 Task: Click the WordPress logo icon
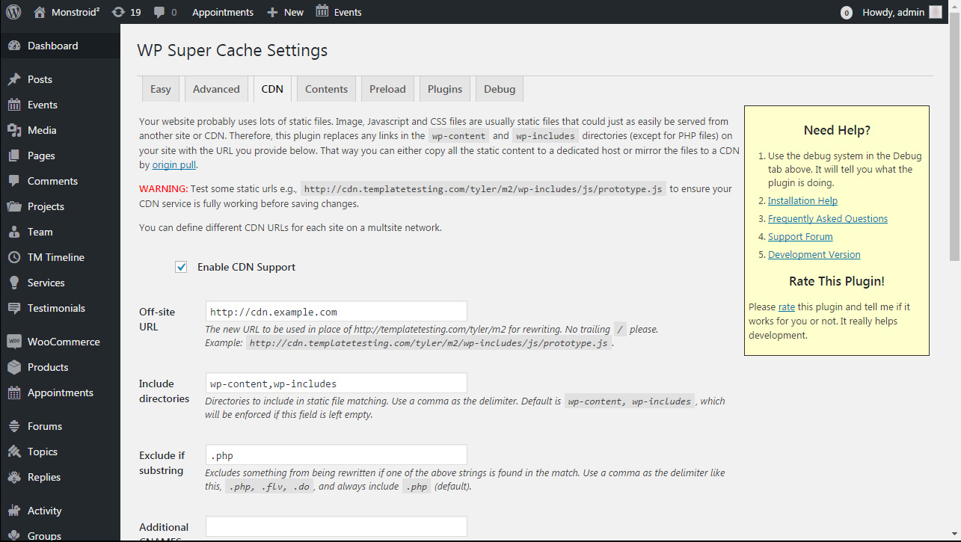(x=13, y=12)
